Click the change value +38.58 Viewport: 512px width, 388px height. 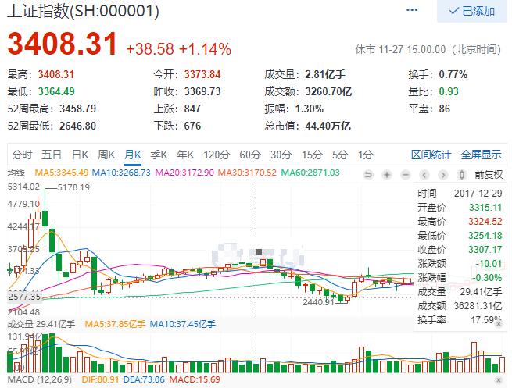click(150, 49)
